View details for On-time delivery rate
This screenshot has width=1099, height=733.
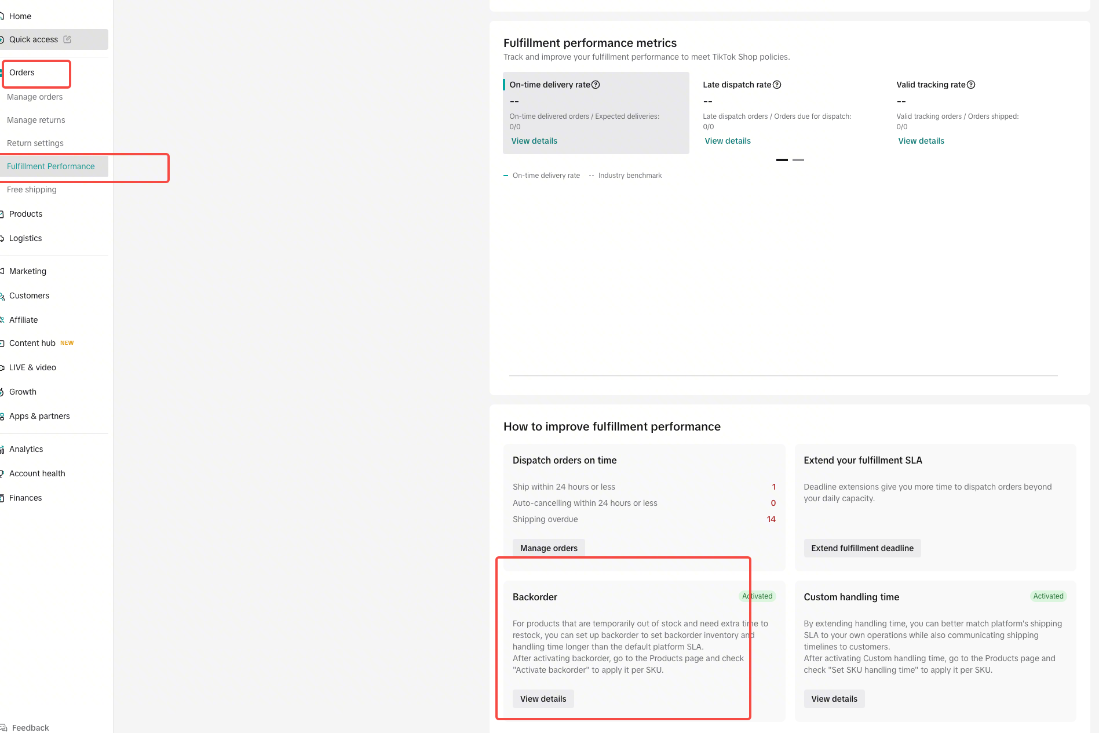pos(534,141)
